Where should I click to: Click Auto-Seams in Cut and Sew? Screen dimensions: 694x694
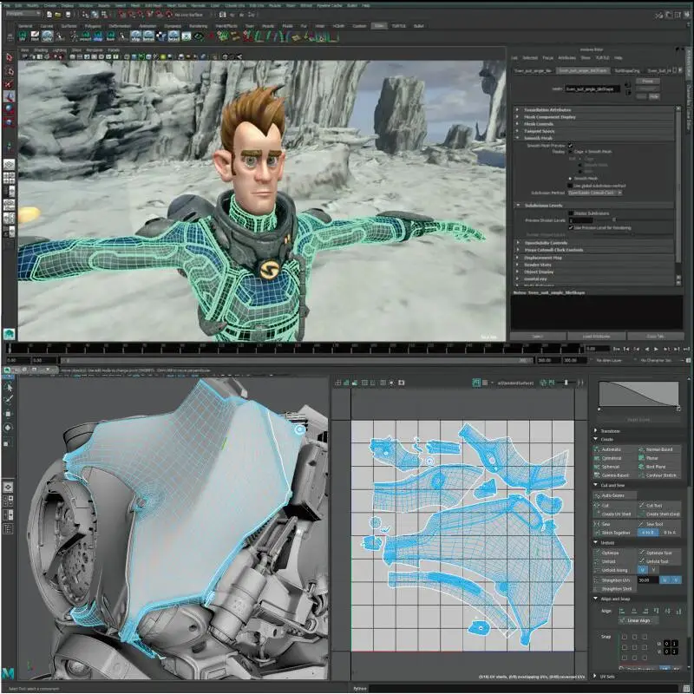click(x=614, y=495)
